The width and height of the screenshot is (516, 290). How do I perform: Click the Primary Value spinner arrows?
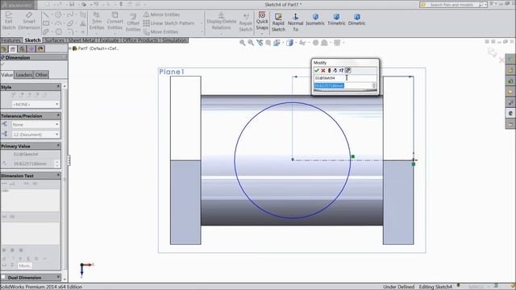pos(57,164)
